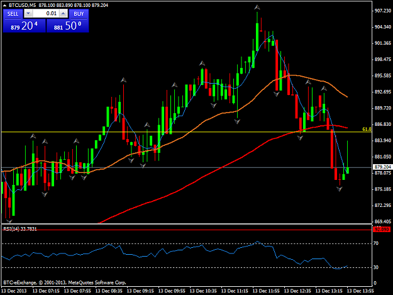Click the BTCUSD,M5 chart title text

coord(22,5)
